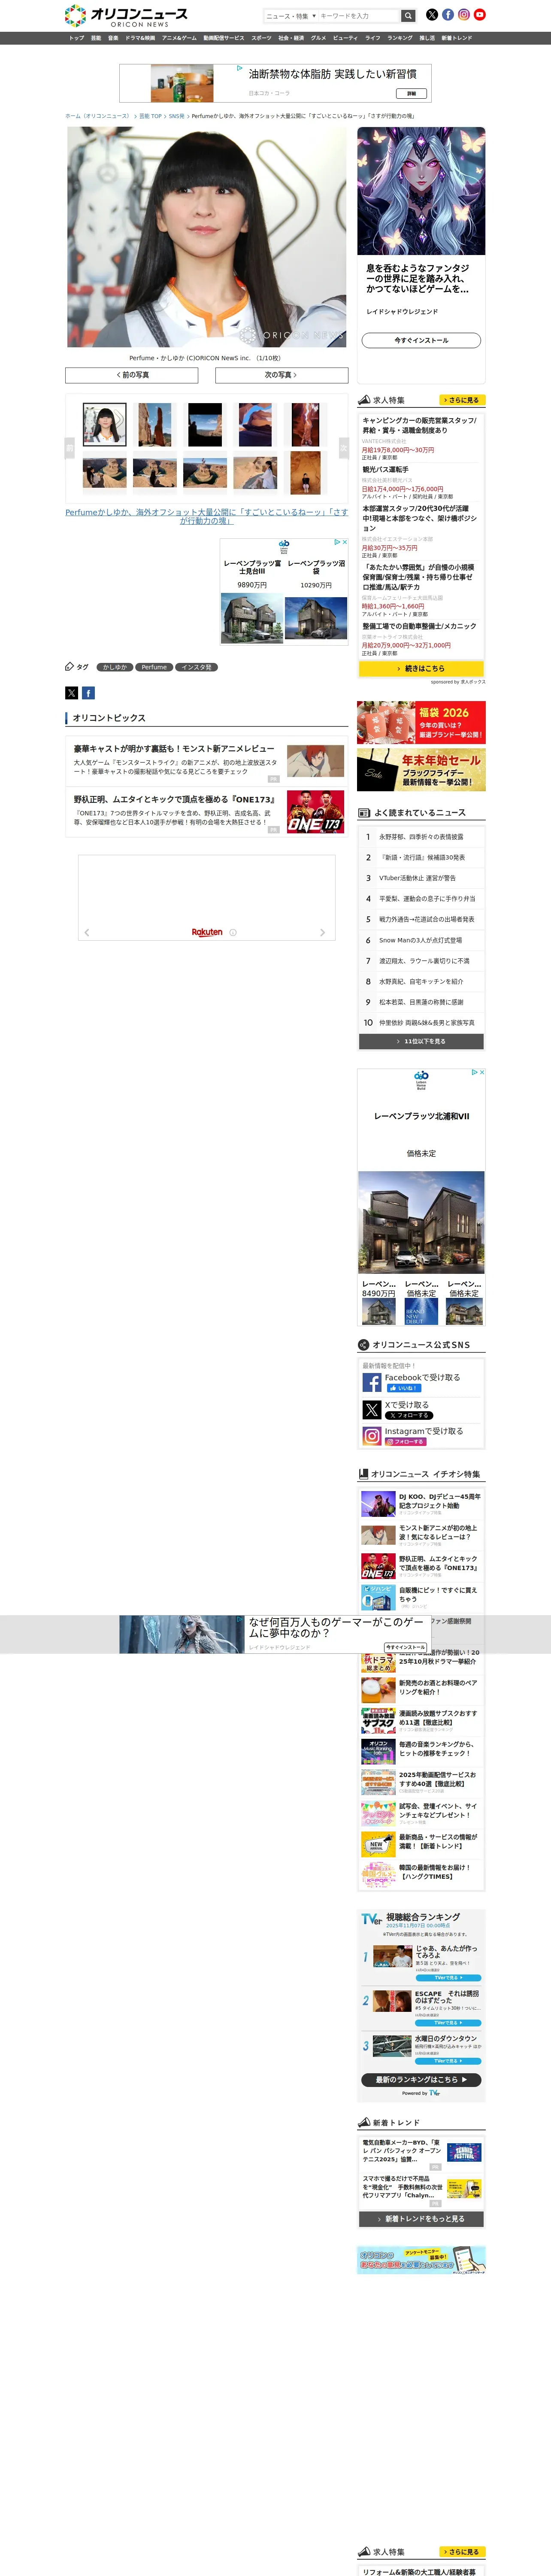The width and height of the screenshot is (551, 2576).
Task: Open the YouTube icon in the header
Action: 480,15
